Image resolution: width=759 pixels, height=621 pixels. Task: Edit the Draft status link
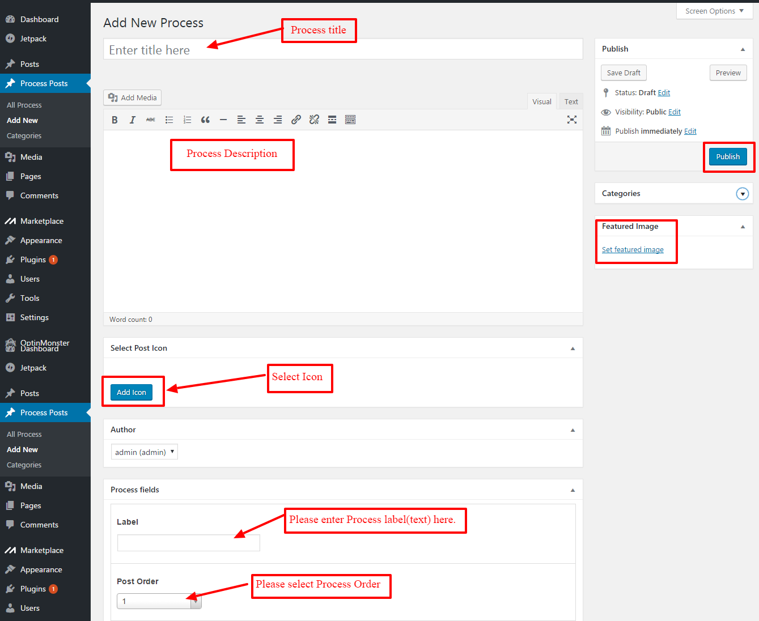click(x=664, y=93)
